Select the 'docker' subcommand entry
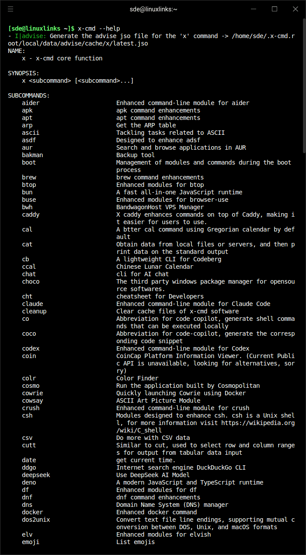The height and width of the screenshot is (555, 306). (32, 512)
